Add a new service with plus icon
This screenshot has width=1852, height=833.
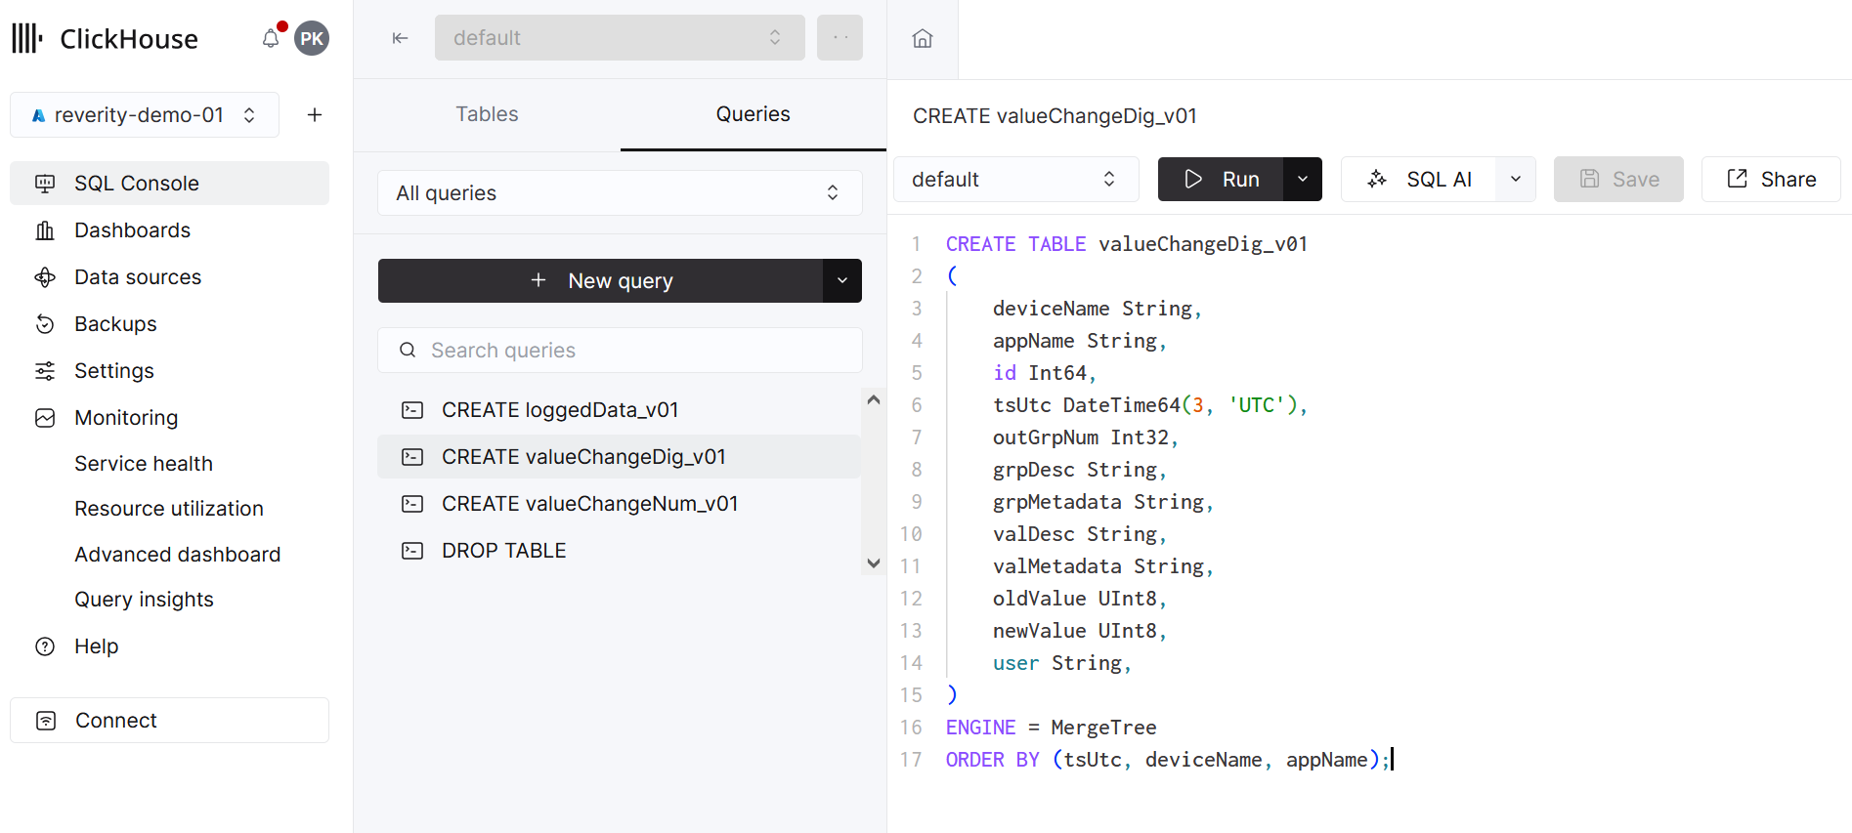point(315,115)
